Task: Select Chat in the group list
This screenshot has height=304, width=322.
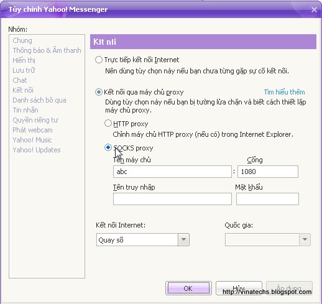Action: coord(20,80)
